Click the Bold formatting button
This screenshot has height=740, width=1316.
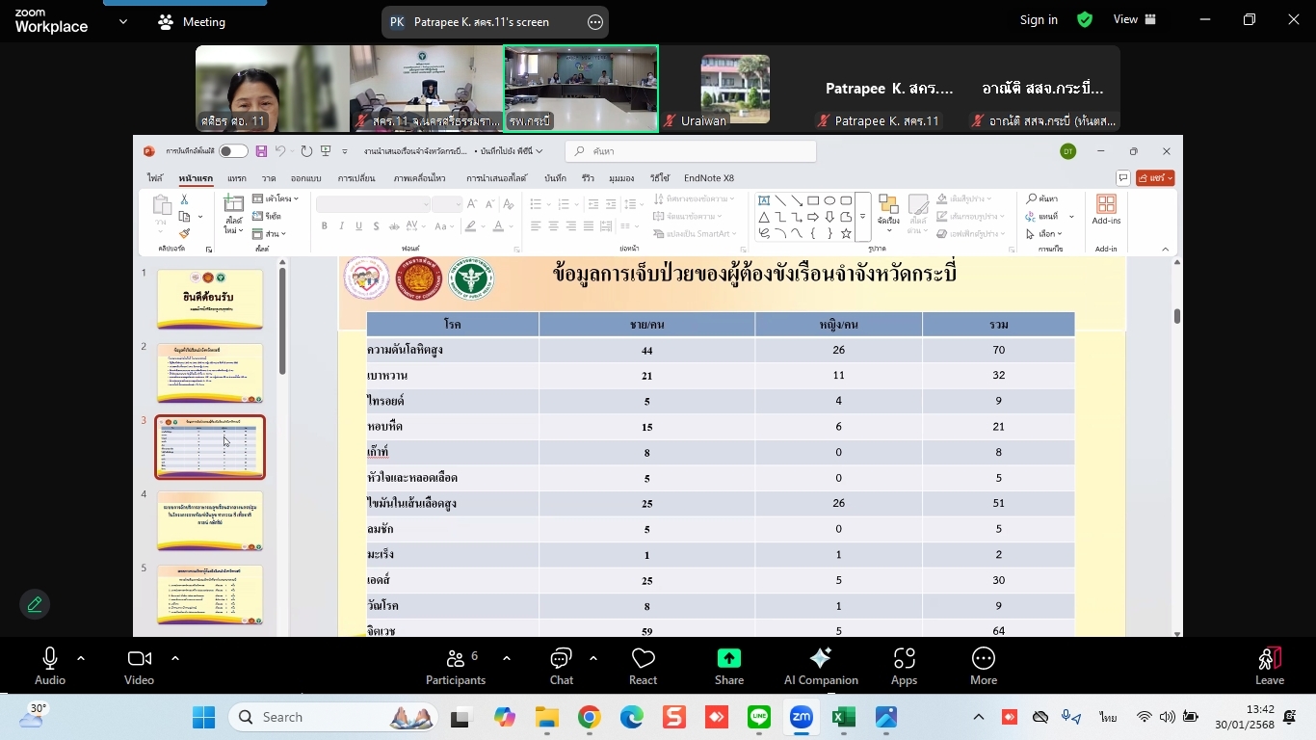point(325,226)
